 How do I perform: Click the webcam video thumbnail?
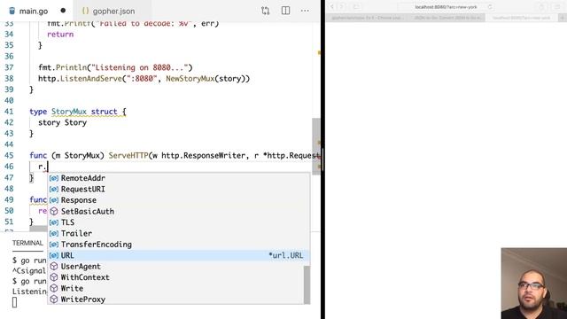[x=534, y=284]
